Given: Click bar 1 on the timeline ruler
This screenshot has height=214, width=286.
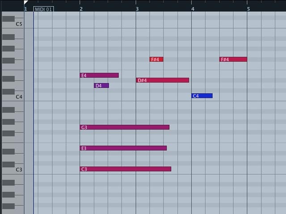Looking at the screenshot, I should point(26,9).
